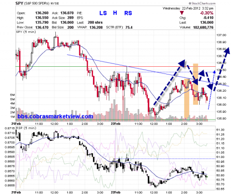
Task: Click the "Prev Close:" label
Action: click(25, 27)
